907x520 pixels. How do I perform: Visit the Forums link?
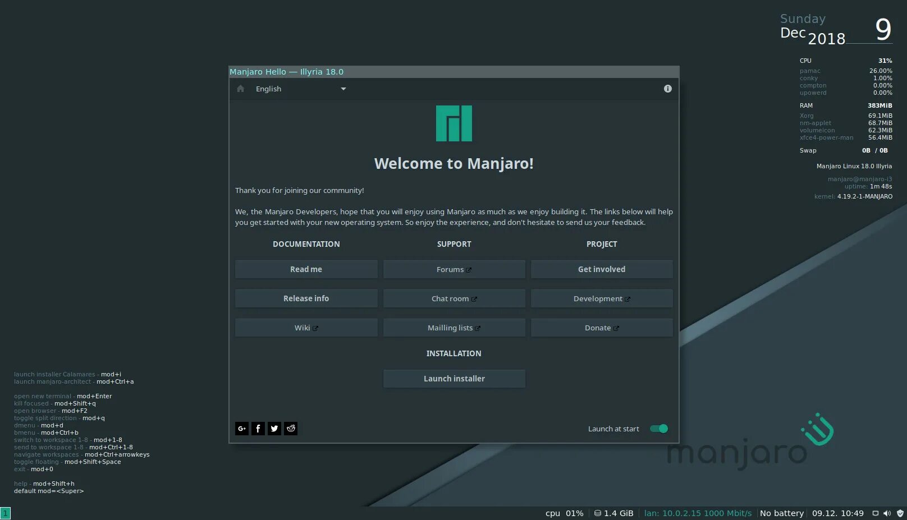[x=454, y=269]
